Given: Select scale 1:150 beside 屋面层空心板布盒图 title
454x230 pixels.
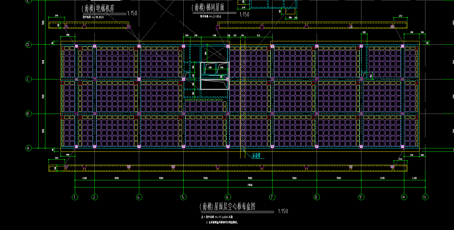Looking at the screenshot, I should coord(283,211).
